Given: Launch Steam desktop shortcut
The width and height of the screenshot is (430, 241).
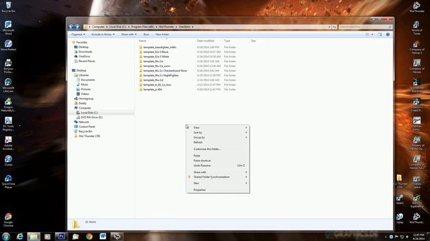Looking at the screenshot, I should click(400, 199).
